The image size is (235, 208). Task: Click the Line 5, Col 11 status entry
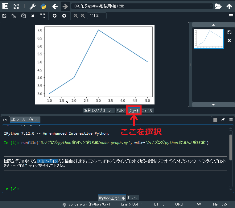click(x=132, y=204)
